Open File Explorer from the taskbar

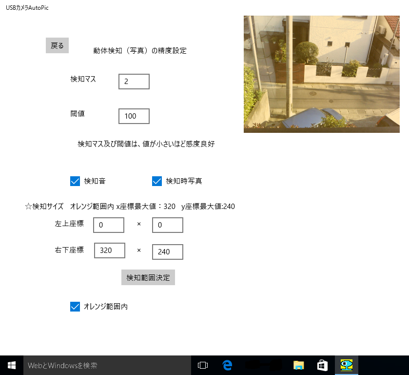[x=298, y=365]
